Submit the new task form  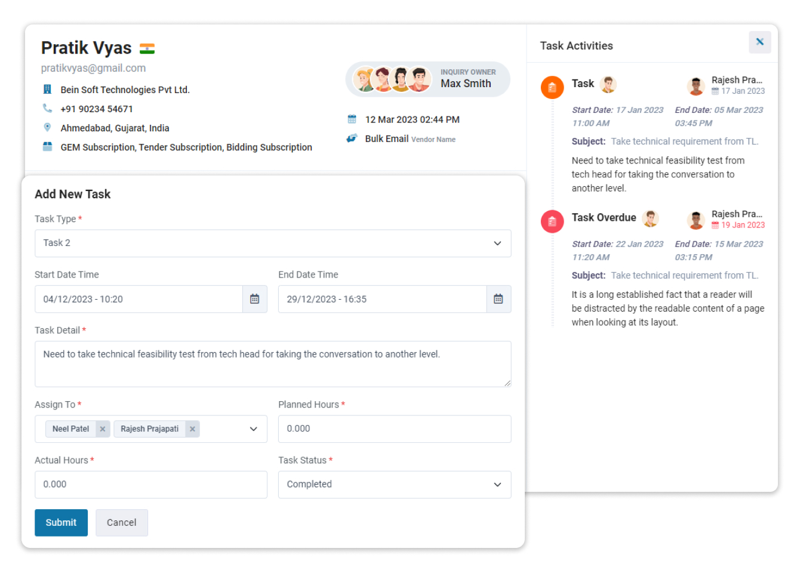61,523
